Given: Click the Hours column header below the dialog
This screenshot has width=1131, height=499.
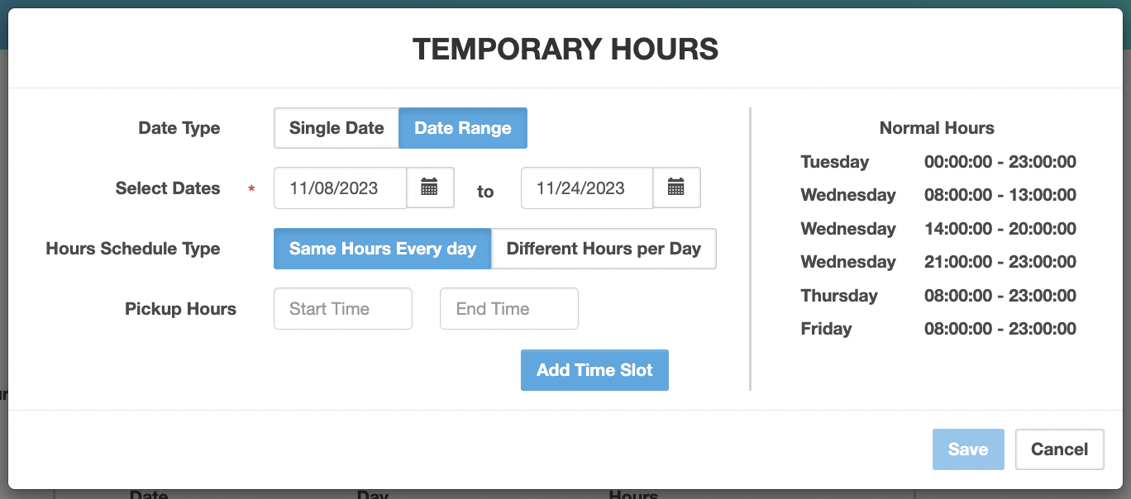Looking at the screenshot, I should (632, 494).
